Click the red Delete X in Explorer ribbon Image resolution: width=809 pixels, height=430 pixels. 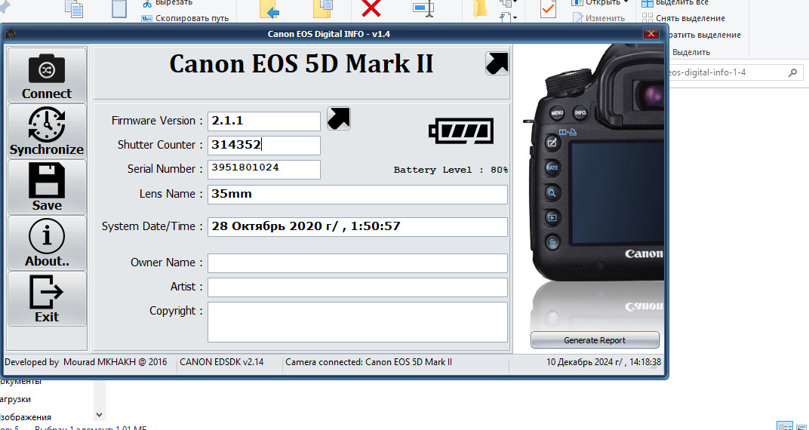pos(371,9)
